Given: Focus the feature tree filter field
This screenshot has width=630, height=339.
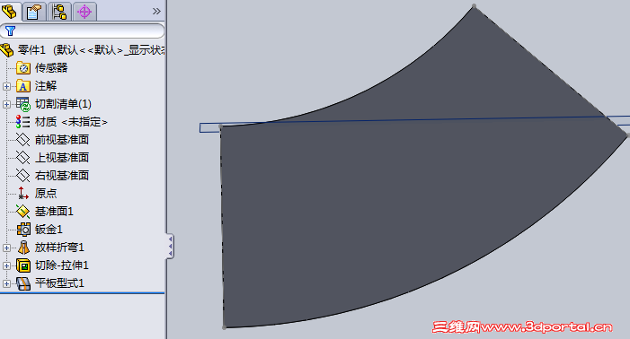Looking at the screenshot, I should pos(83,30).
